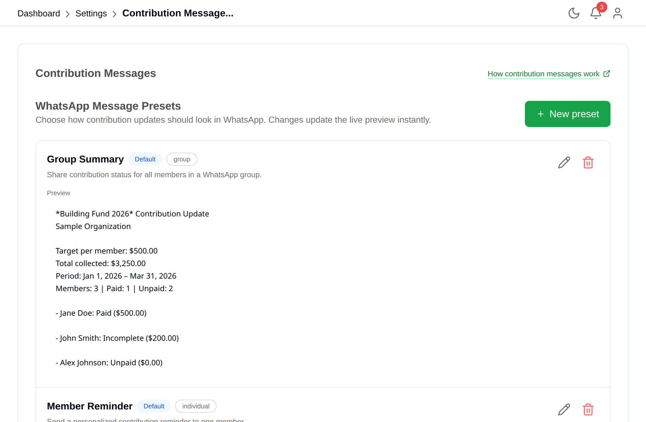
Task: Open How contribution messages work link
Action: 543,74
